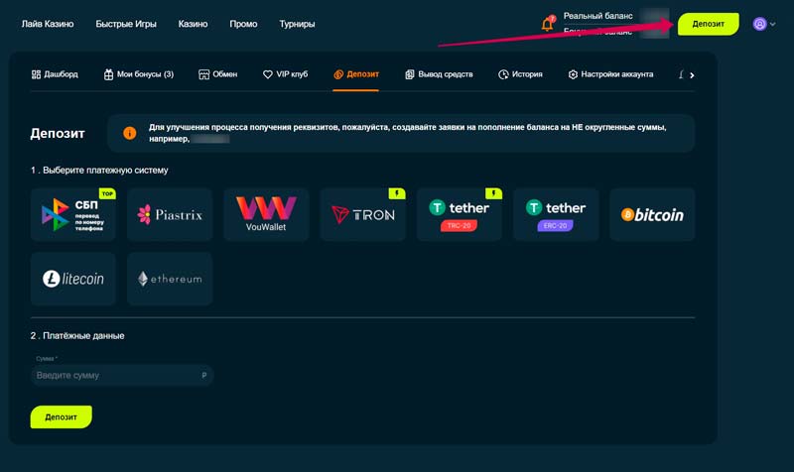
Task: Choose Piastrix as payment method
Action: [170, 214]
